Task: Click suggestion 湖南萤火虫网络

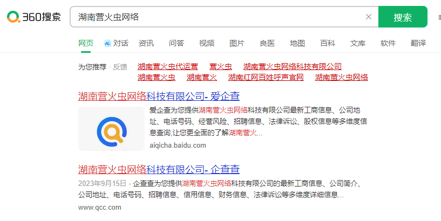Action: tap(342, 77)
